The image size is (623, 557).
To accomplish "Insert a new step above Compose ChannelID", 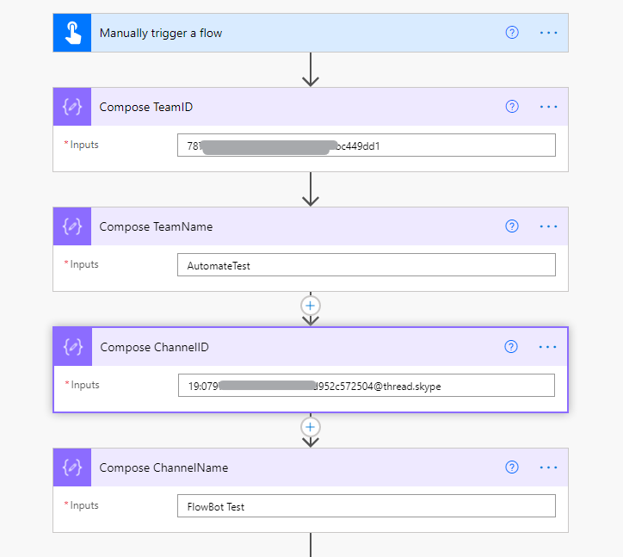I will click(311, 306).
